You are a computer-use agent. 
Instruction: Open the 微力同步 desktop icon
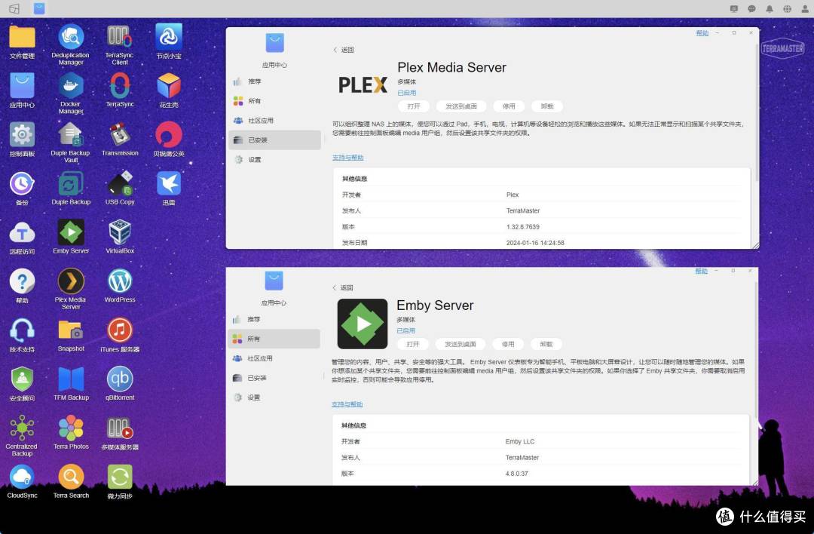tap(119, 477)
